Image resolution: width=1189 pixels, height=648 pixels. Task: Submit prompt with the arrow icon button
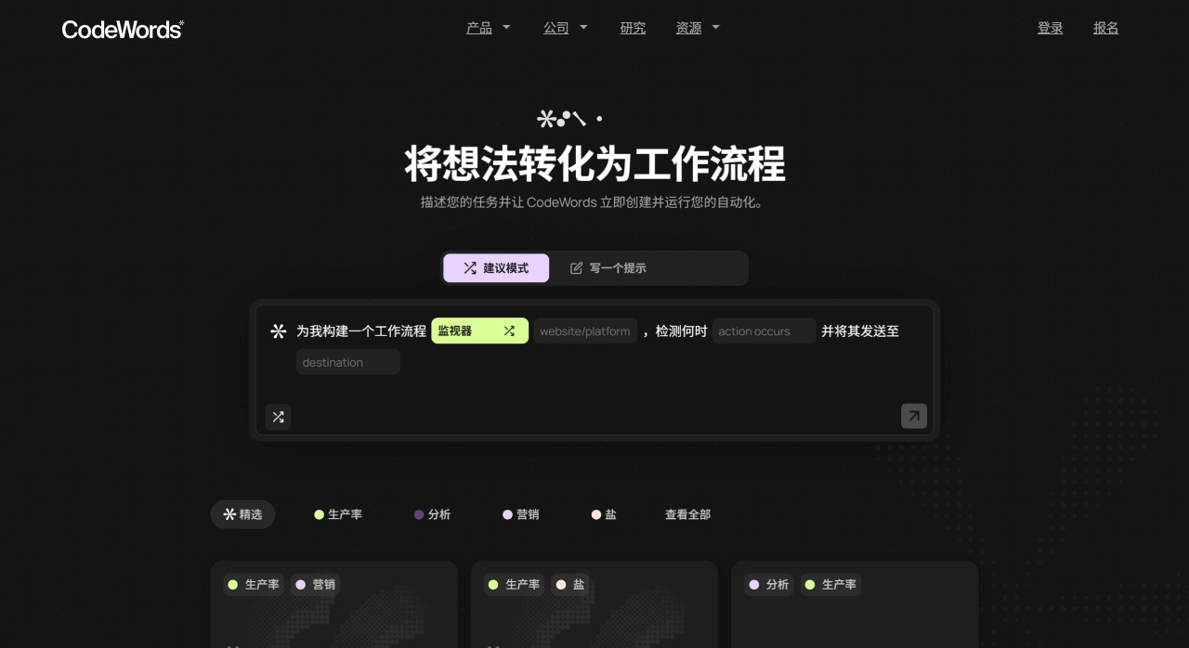[913, 416]
